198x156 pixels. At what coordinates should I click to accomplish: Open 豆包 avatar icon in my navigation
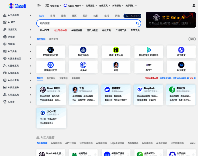(x=116, y=65)
